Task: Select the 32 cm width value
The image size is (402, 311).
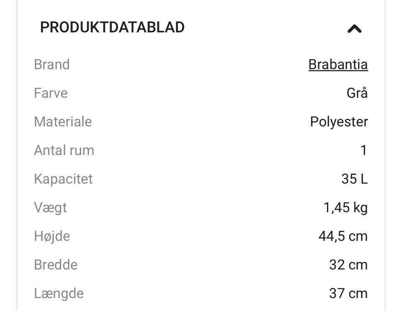Action: coord(348,265)
